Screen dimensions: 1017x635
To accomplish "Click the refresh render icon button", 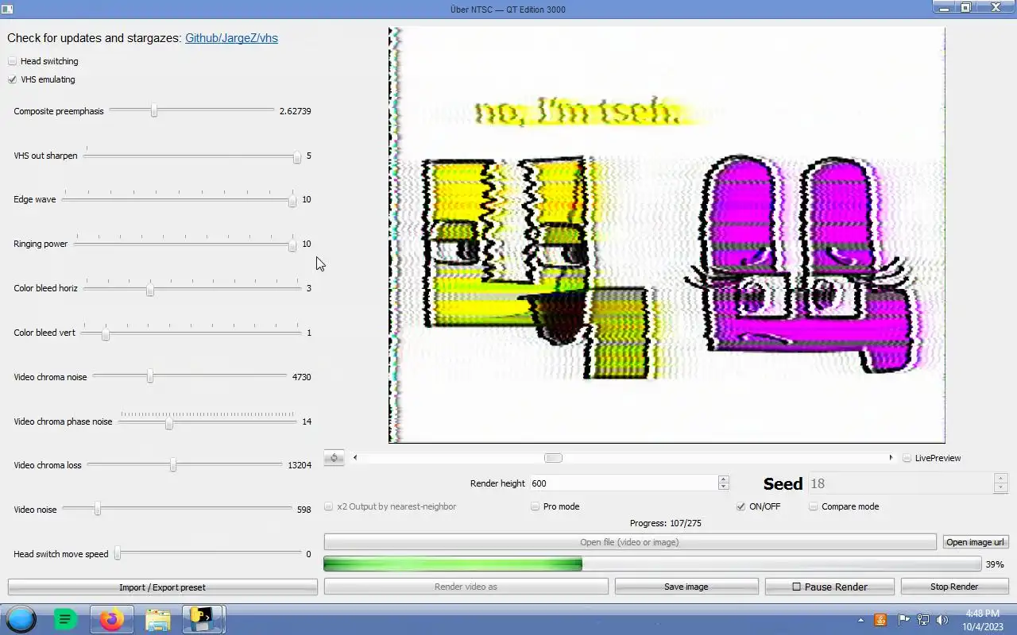I will pyautogui.click(x=334, y=458).
